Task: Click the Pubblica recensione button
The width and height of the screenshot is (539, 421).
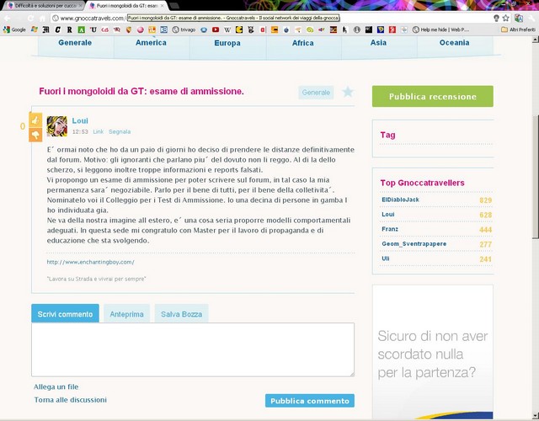Action: tap(432, 97)
